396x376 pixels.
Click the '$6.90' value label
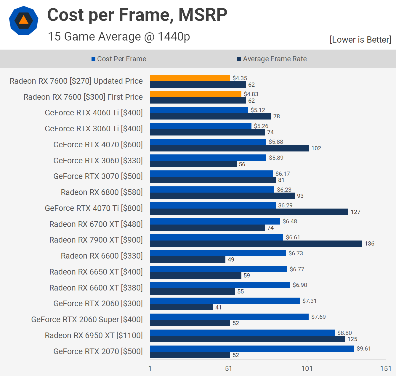tap(300, 285)
